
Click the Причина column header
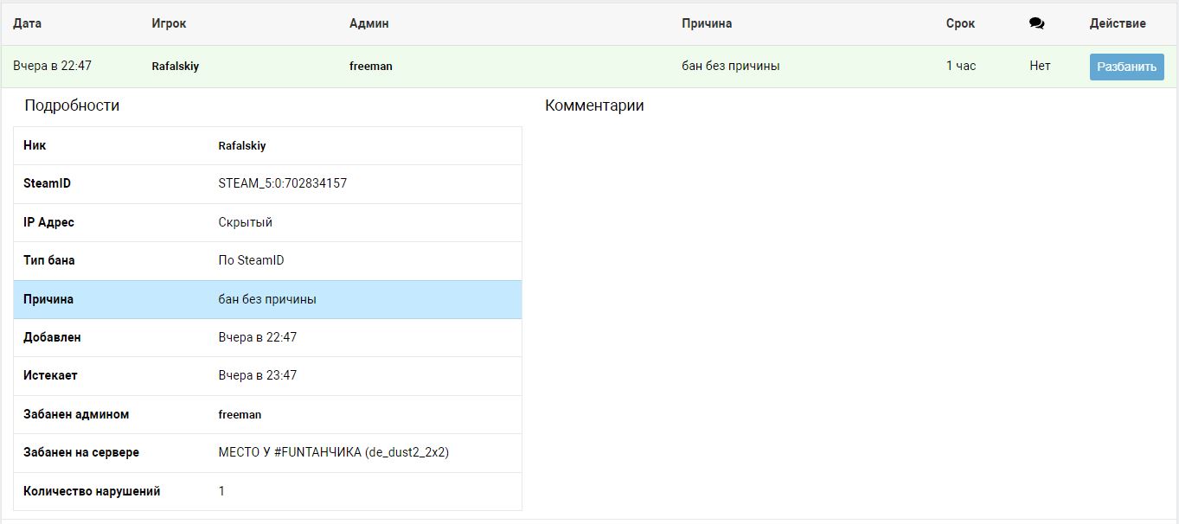pos(706,23)
